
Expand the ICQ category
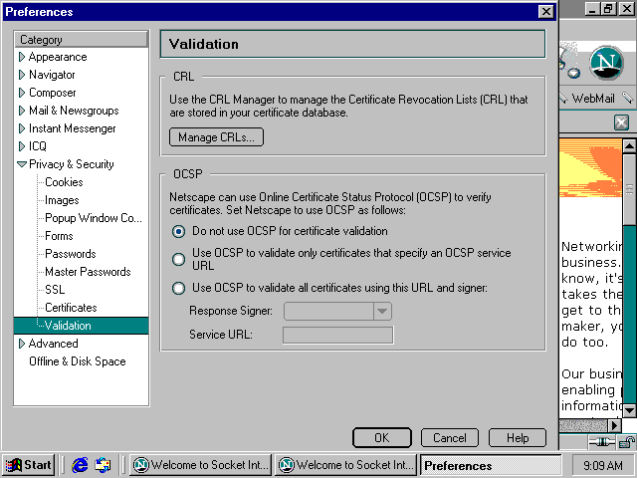click(22, 146)
